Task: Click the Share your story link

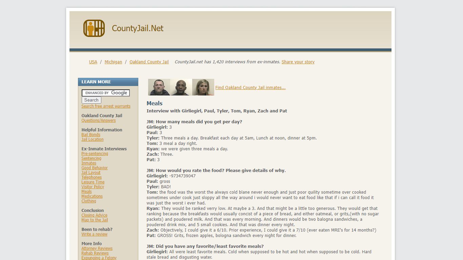Action: coord(298,62)
